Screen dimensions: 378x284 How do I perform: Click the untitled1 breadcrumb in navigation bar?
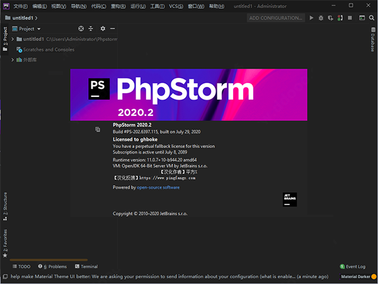click(x=23, y=18)
